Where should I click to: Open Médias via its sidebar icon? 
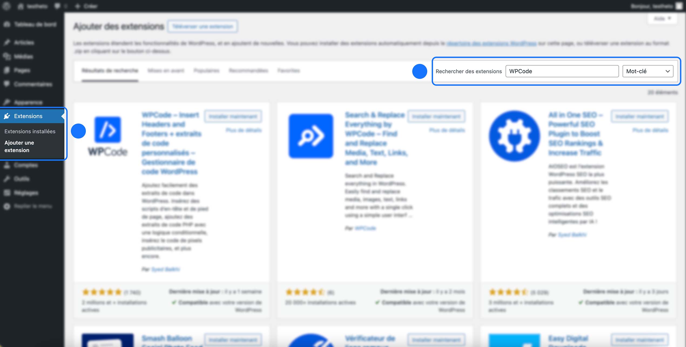7,56
